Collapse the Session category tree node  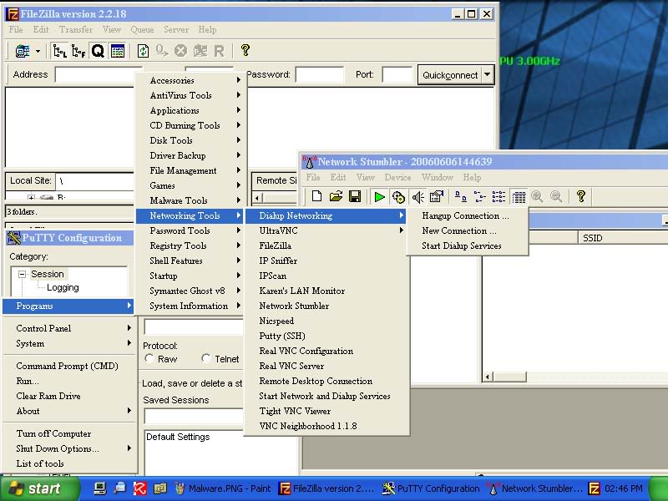23,274
